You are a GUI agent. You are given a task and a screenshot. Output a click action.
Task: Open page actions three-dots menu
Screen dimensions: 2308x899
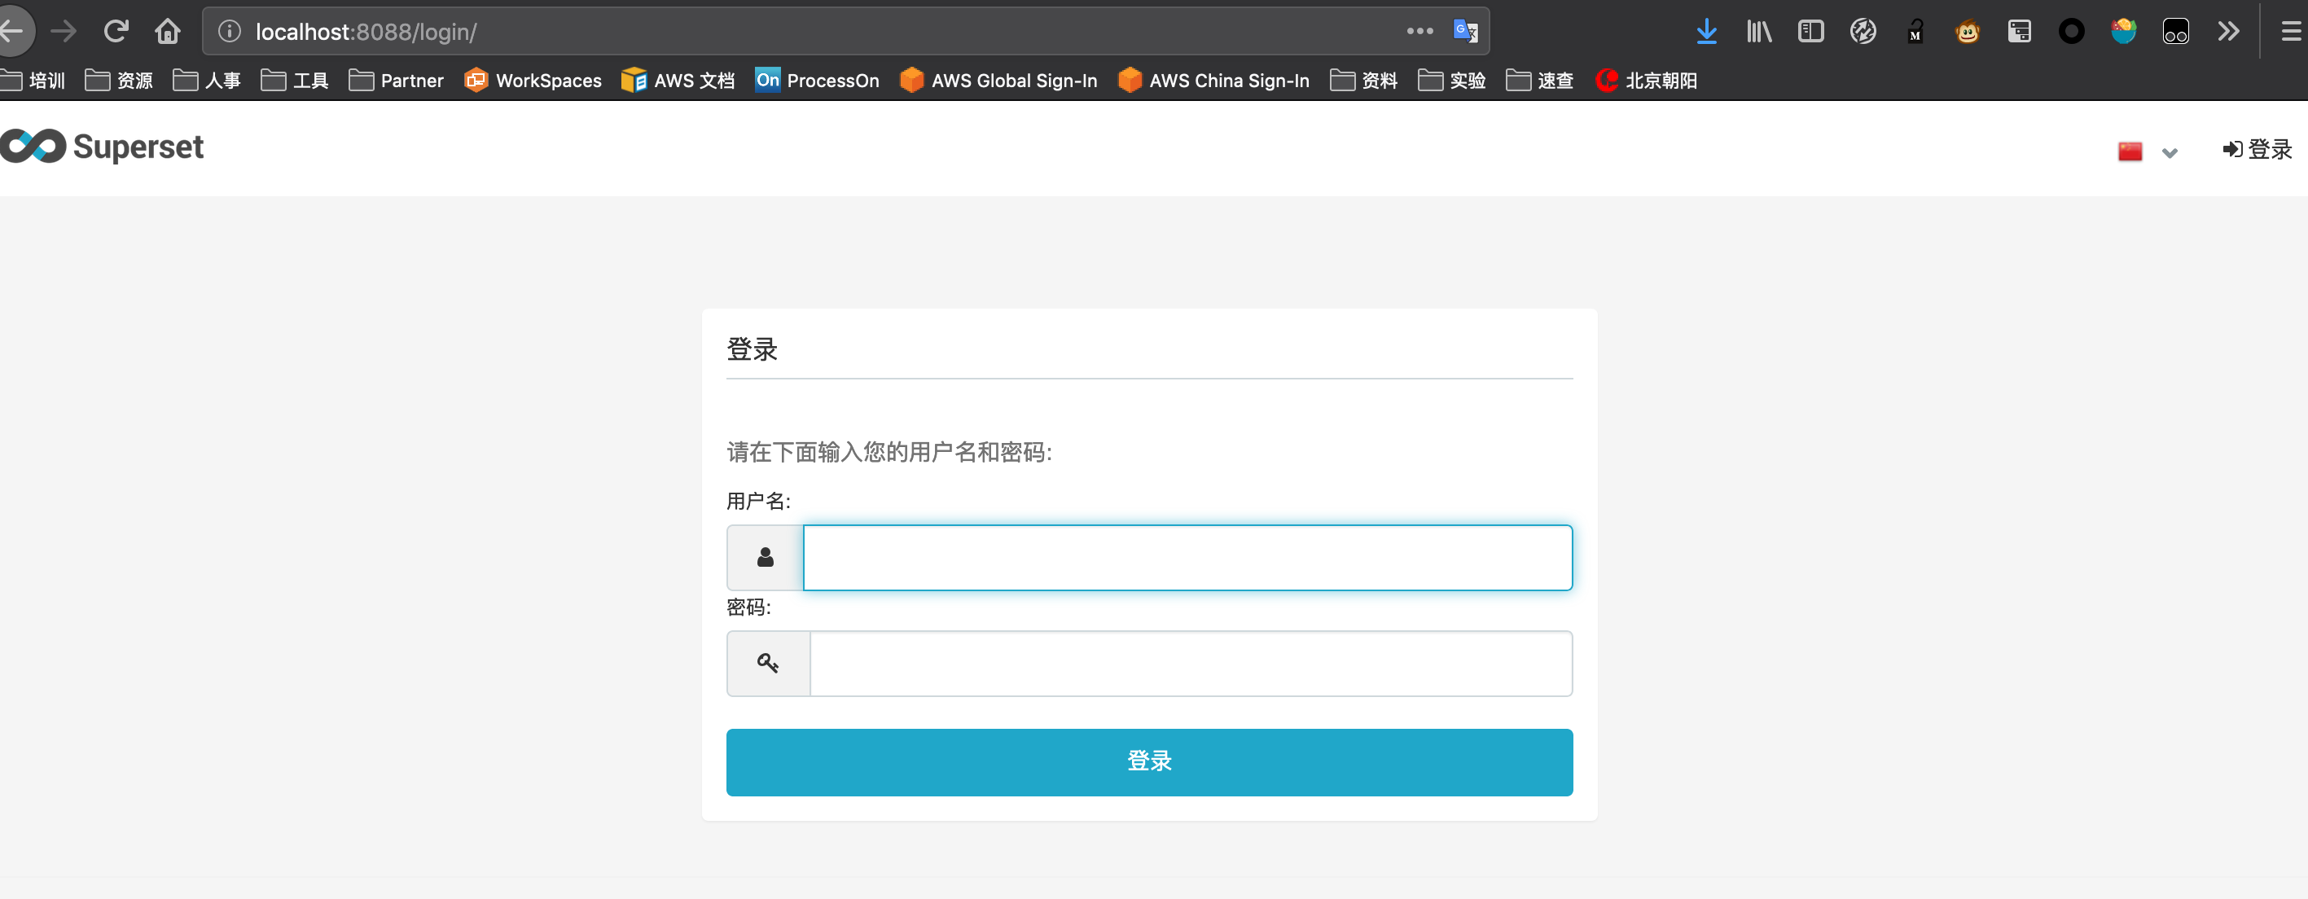[x=1419, y=32]
